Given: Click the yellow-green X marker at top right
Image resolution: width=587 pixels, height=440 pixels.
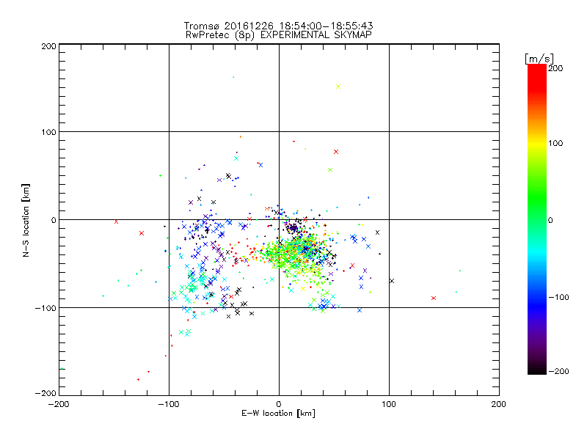Looking at the screenshot, I should [x=338, y=87].
